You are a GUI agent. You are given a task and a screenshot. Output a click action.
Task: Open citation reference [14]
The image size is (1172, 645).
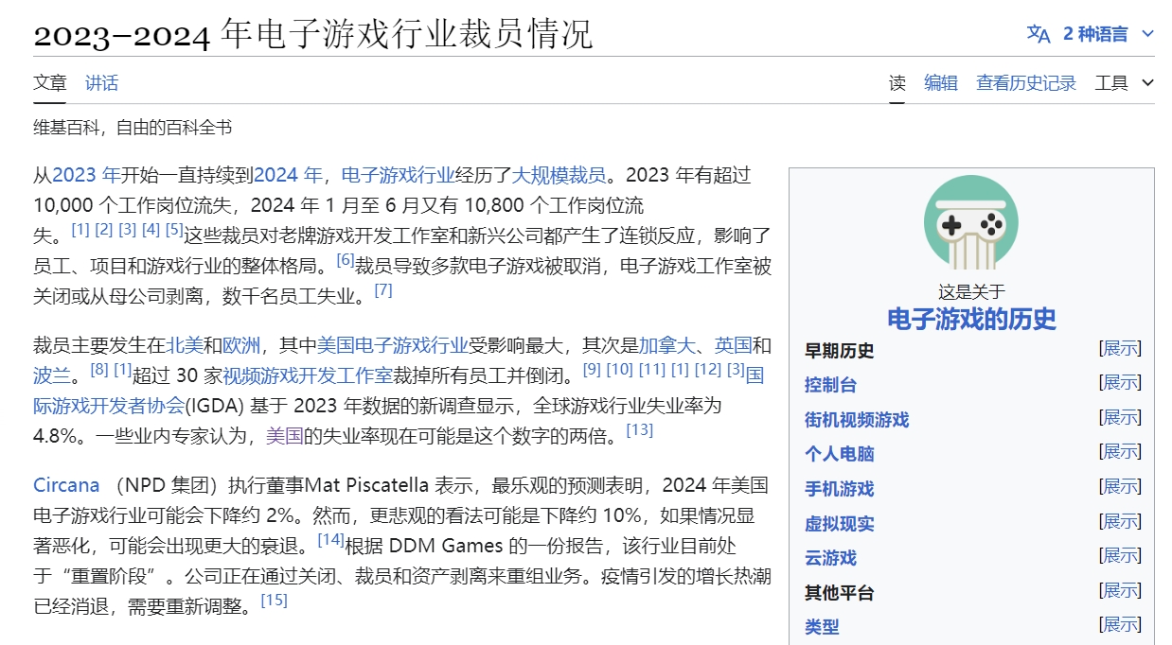coord(330,540)
